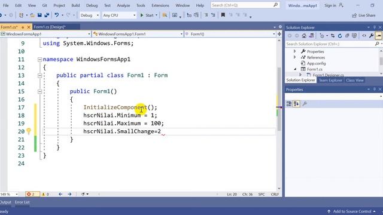
Task: Click the New Project toolbar icon
Action: (22, 15)
